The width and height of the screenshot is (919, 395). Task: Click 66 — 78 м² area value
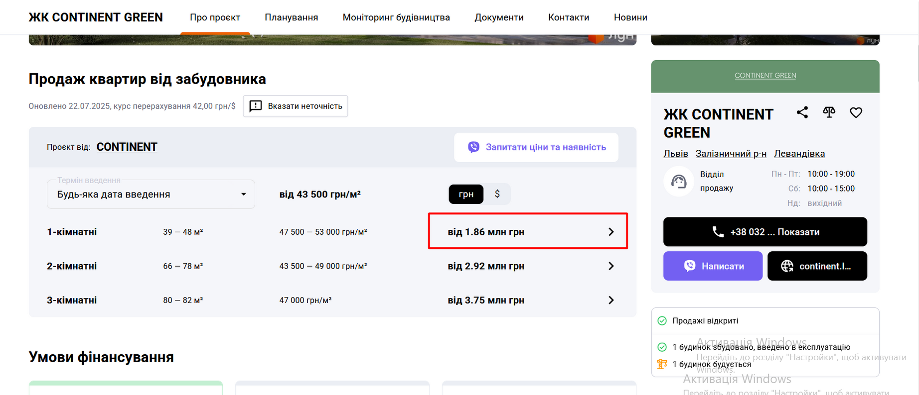coord(183,266)
